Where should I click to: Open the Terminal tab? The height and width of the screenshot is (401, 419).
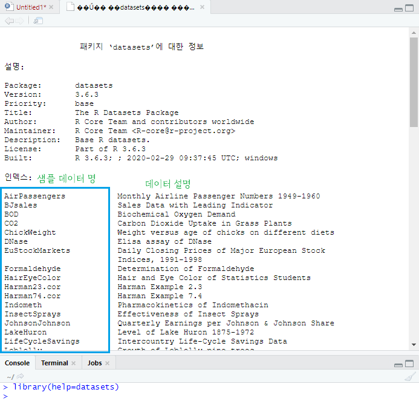pyautogui.click(x=54, y=363)
